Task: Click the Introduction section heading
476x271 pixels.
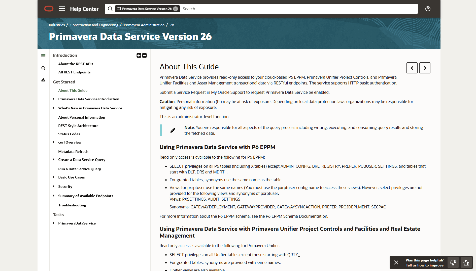Action: (x=65, y=55)
